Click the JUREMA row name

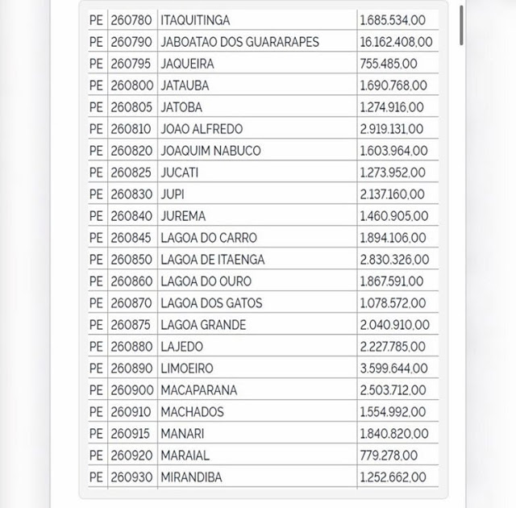pyautogui.click(x=183, y=215)
